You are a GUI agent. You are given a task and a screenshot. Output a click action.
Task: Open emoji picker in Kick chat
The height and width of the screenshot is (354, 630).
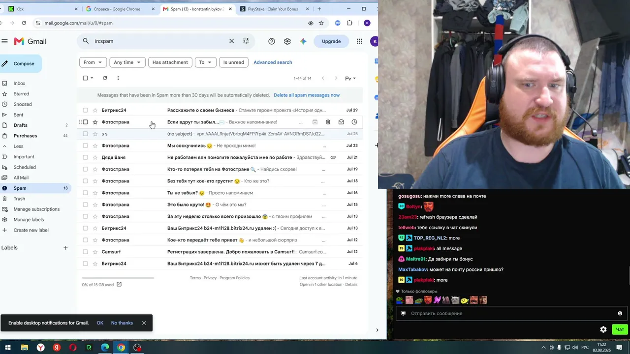[620, 313]
